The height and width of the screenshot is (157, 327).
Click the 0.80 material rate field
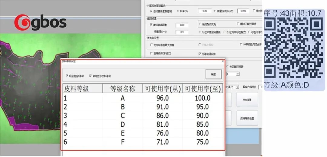[x=205, y=11]
